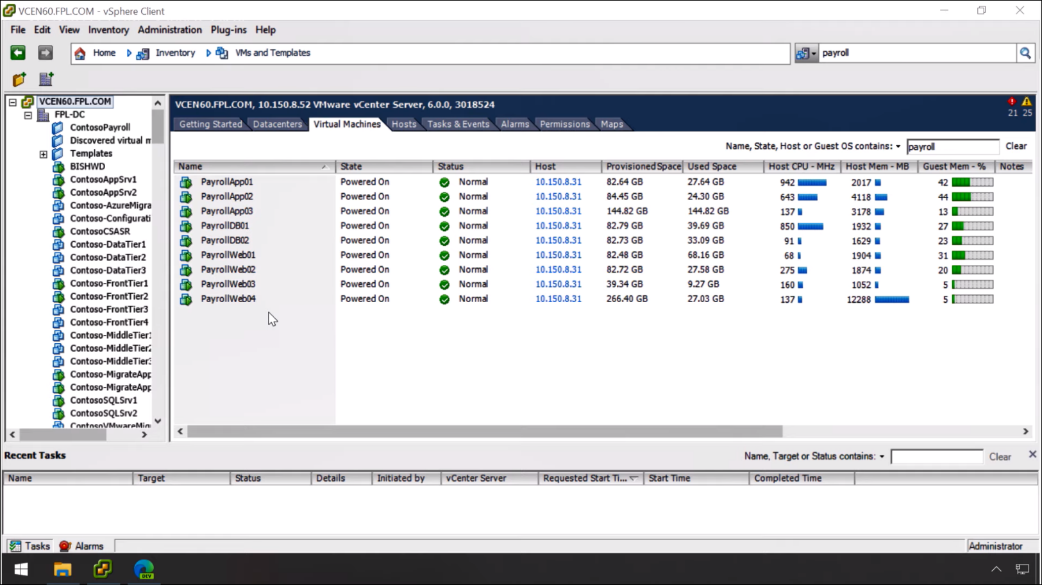Click the Home icon in breadcrumb bar
The height and width of the screenshot is (585, 1042).
pos(80,53)
